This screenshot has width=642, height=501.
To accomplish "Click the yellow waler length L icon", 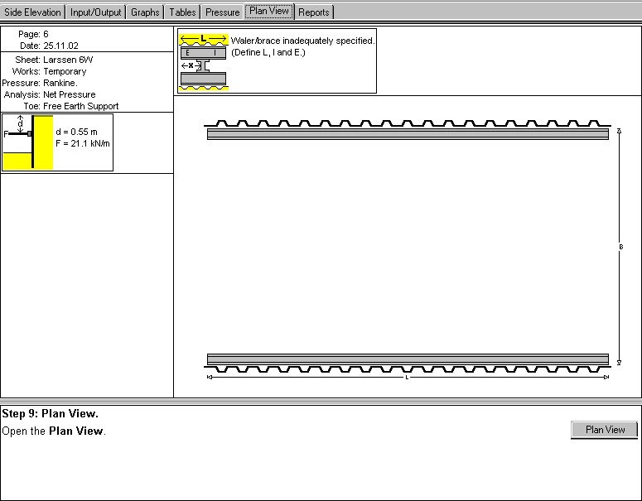I will click(203, 39).
